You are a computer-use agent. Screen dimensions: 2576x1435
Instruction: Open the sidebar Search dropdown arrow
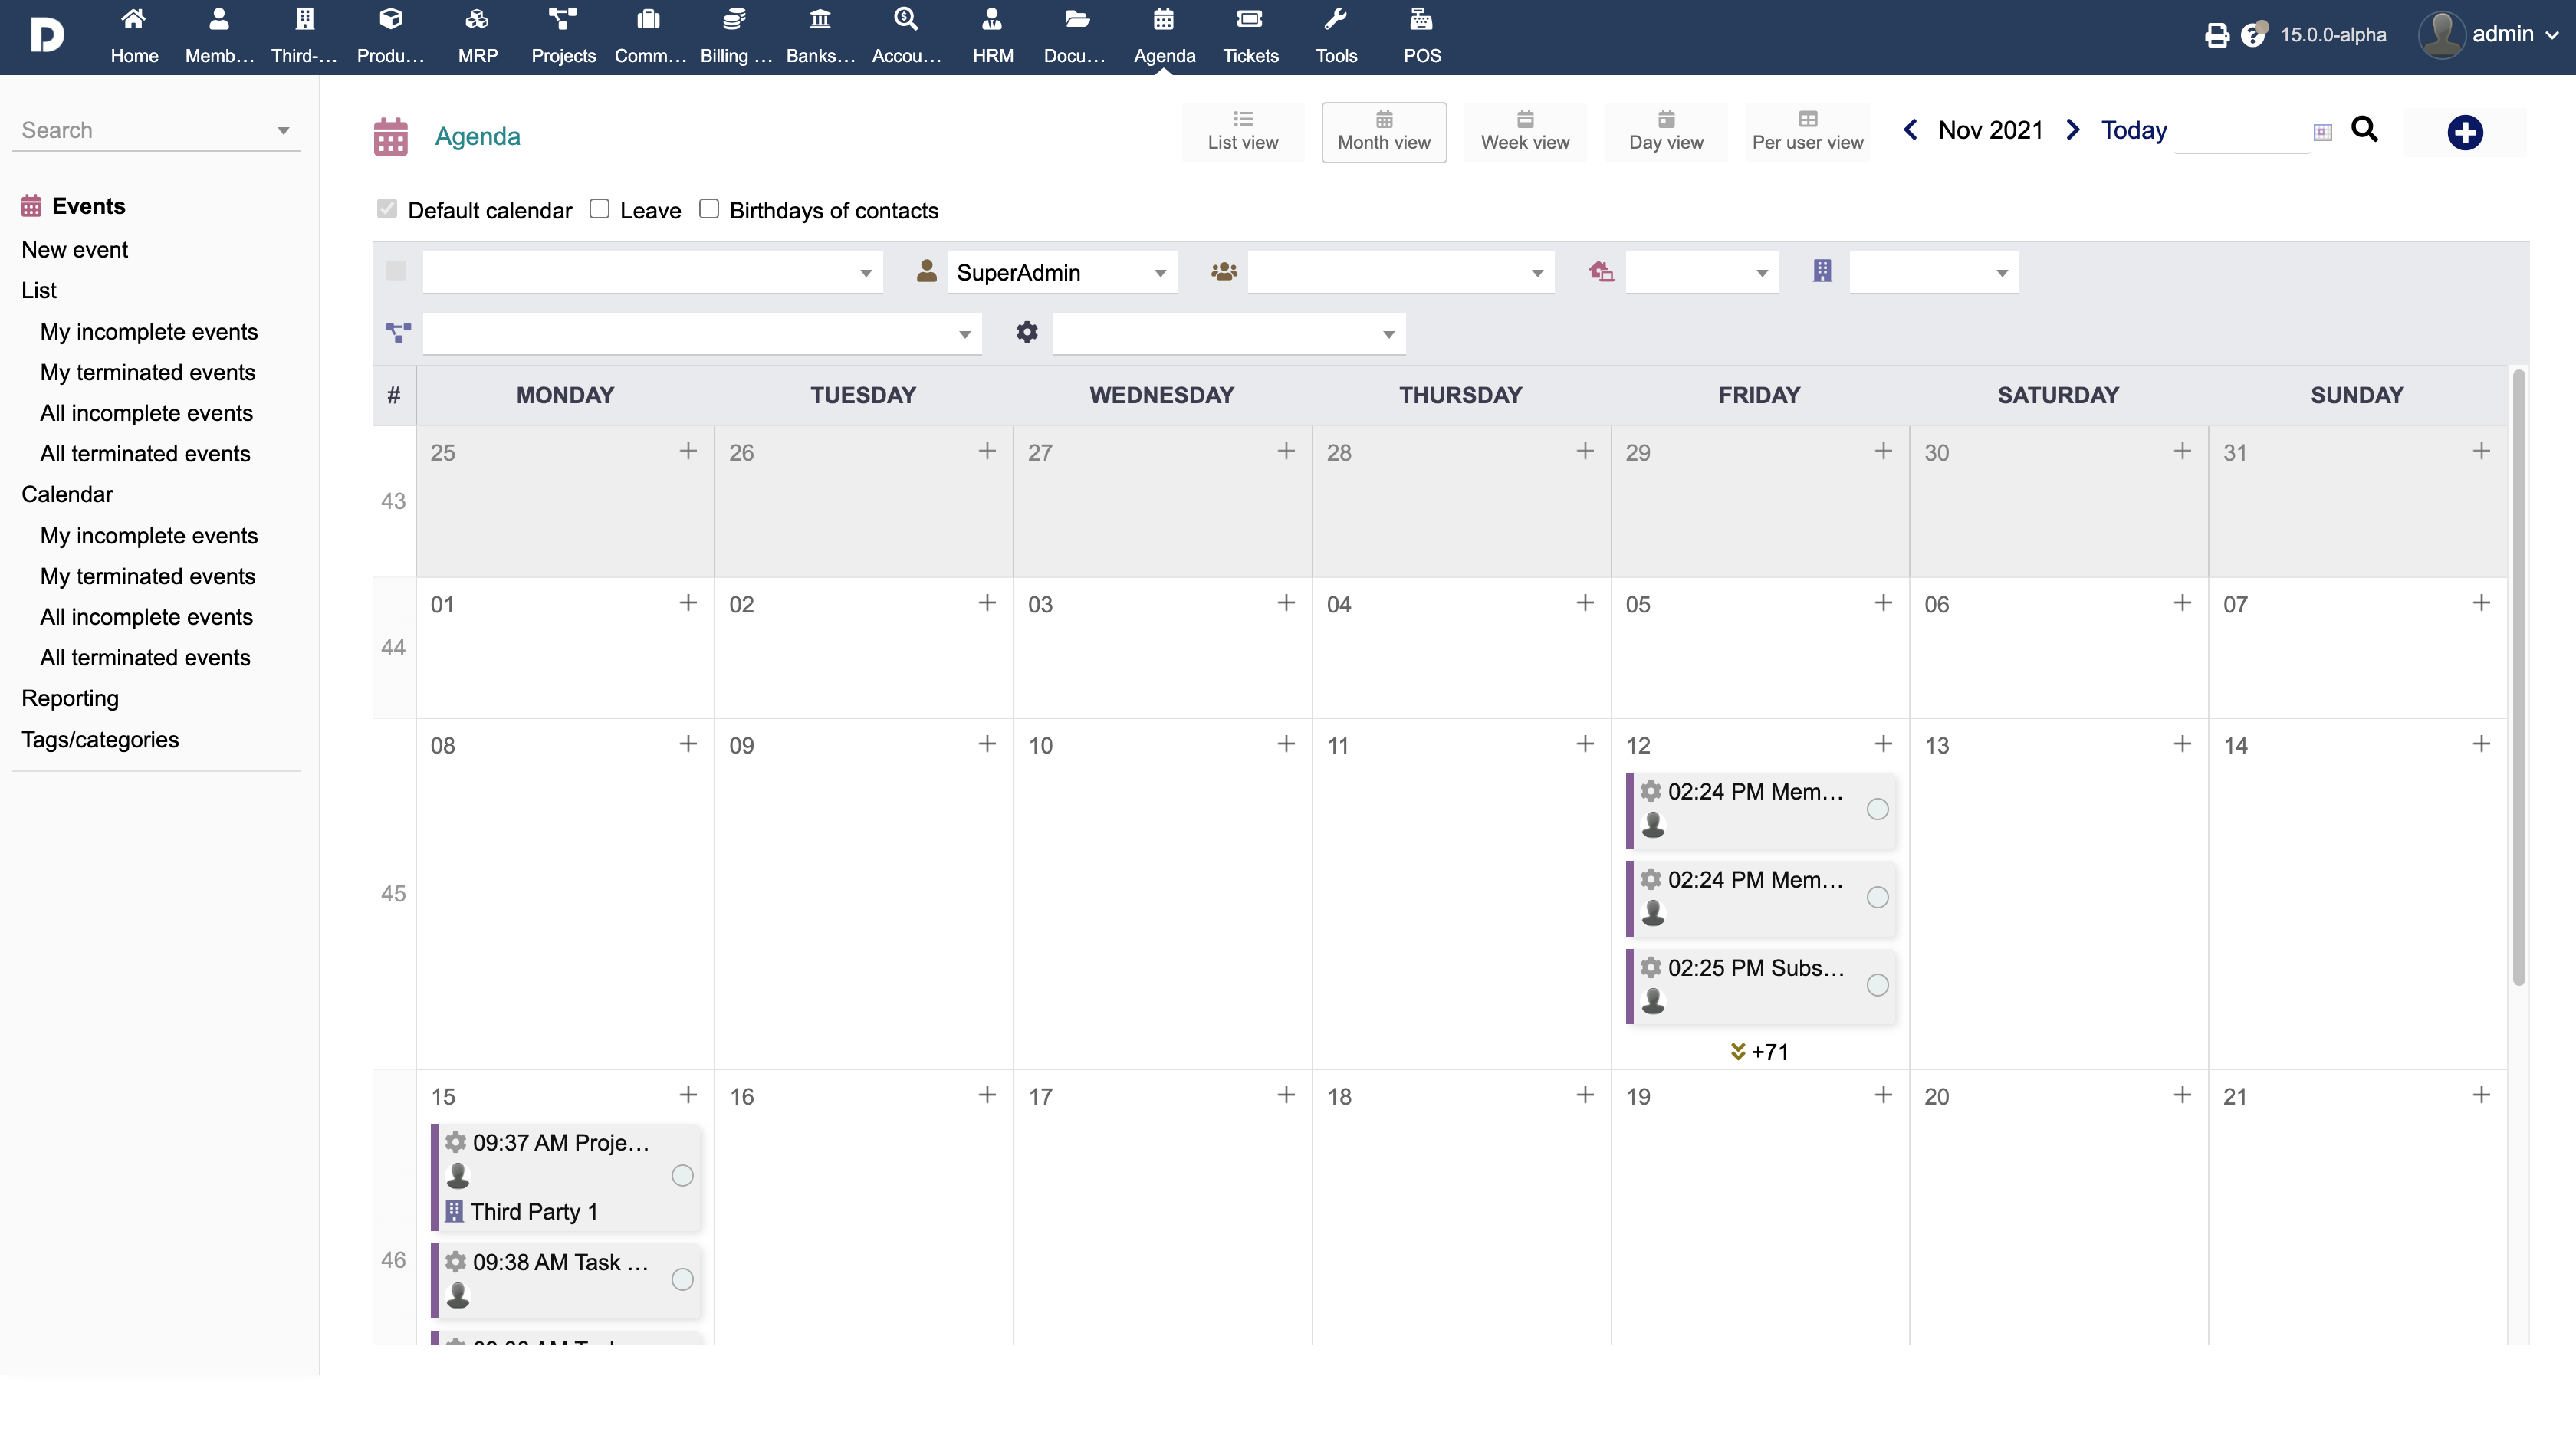pos(283,131)
